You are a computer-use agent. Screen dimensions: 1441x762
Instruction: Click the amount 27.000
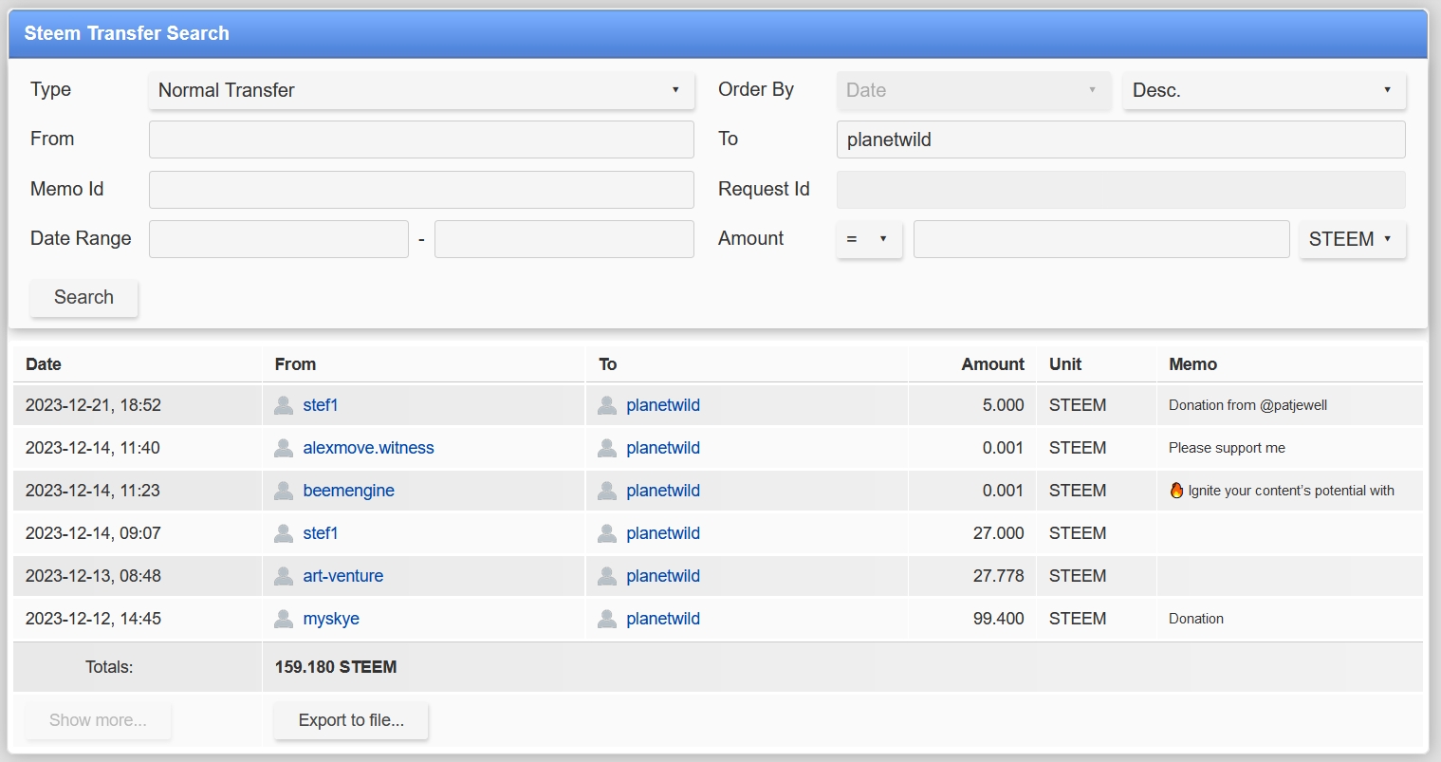998,533
